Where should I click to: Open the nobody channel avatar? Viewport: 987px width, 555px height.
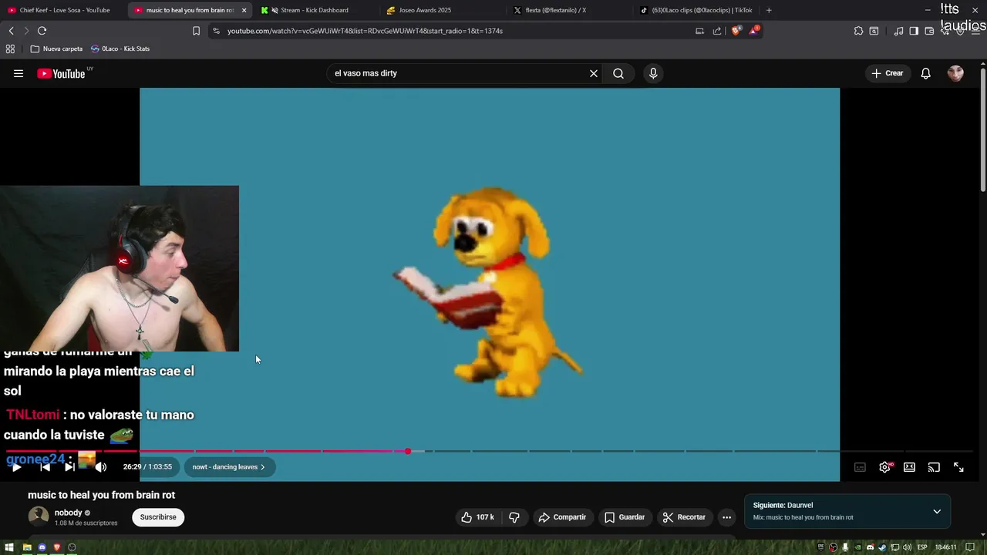pos(39,516)
